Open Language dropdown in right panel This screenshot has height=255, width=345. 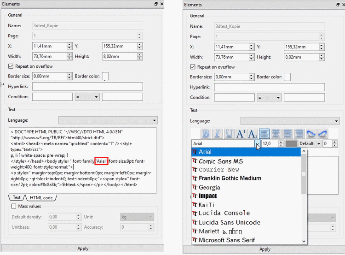coord(290,121)
